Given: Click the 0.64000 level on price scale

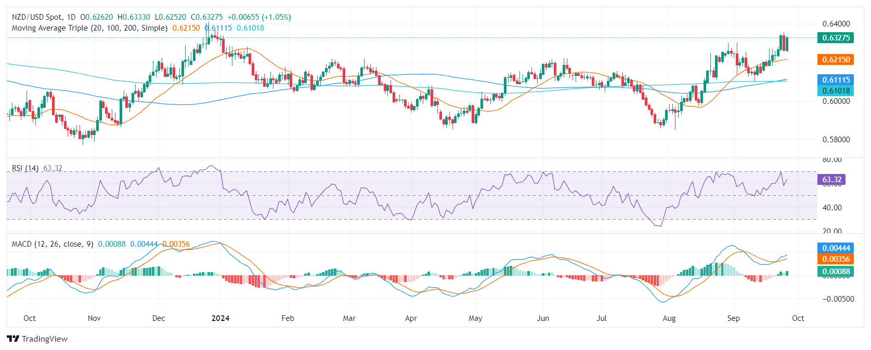Looking at the screenshot, I should tap(836, 24).
